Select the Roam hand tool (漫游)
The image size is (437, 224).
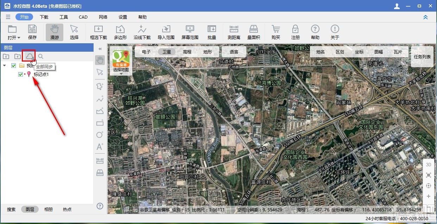coord(54,32)
